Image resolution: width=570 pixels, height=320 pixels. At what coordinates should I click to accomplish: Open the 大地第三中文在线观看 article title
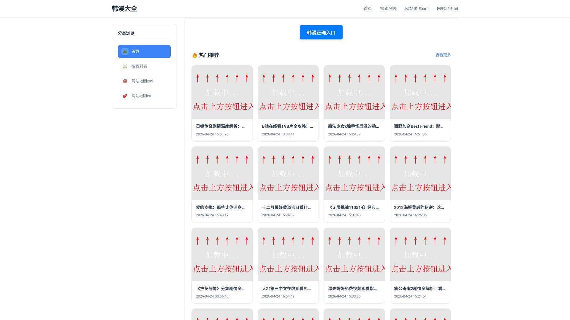point(286,289)
